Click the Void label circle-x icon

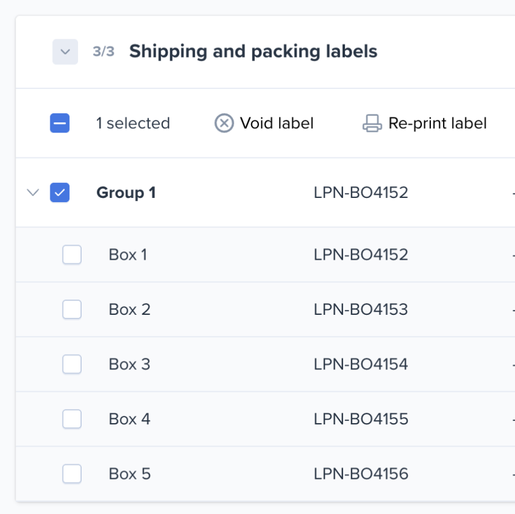224,124
